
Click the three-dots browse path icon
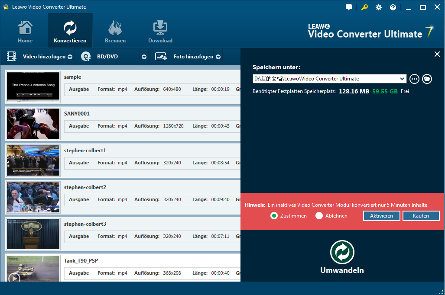(x=414, y=79)
